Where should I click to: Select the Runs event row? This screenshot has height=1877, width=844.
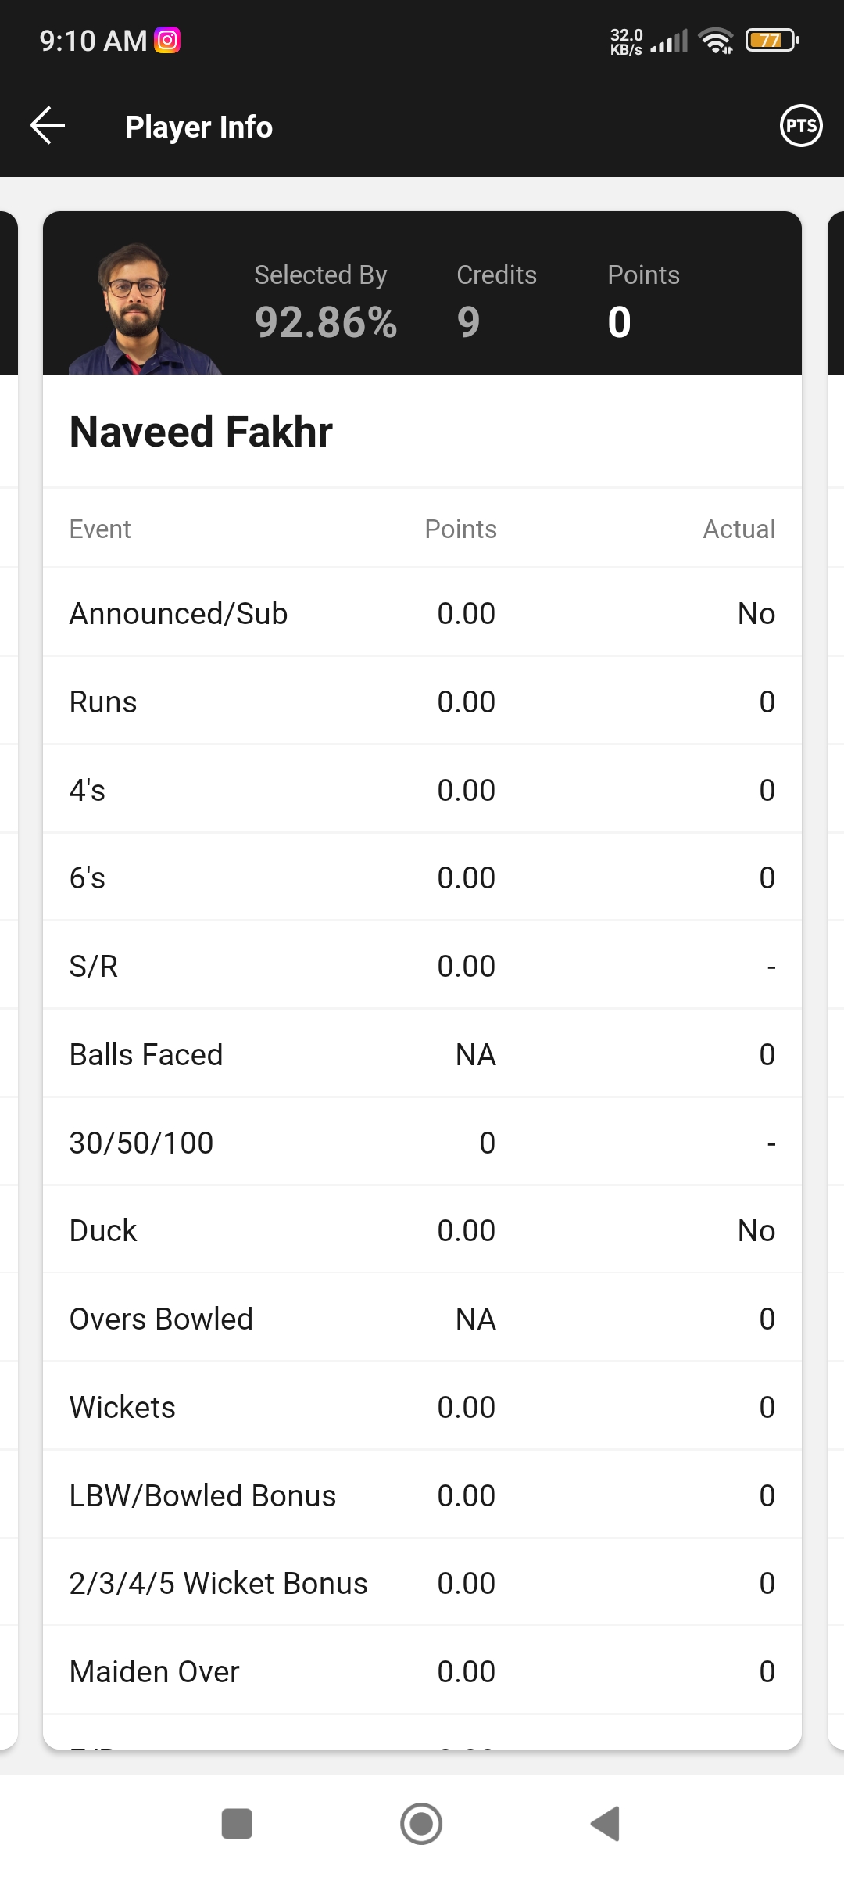click(422, 702)
